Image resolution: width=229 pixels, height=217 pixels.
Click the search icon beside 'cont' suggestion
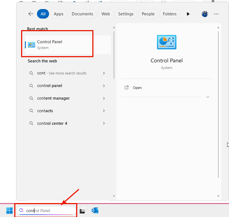(x=31, y=73)
